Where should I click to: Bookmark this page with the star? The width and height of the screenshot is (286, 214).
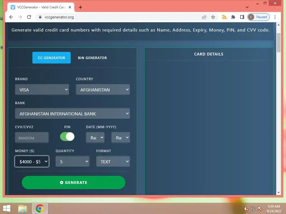(213, 17)
